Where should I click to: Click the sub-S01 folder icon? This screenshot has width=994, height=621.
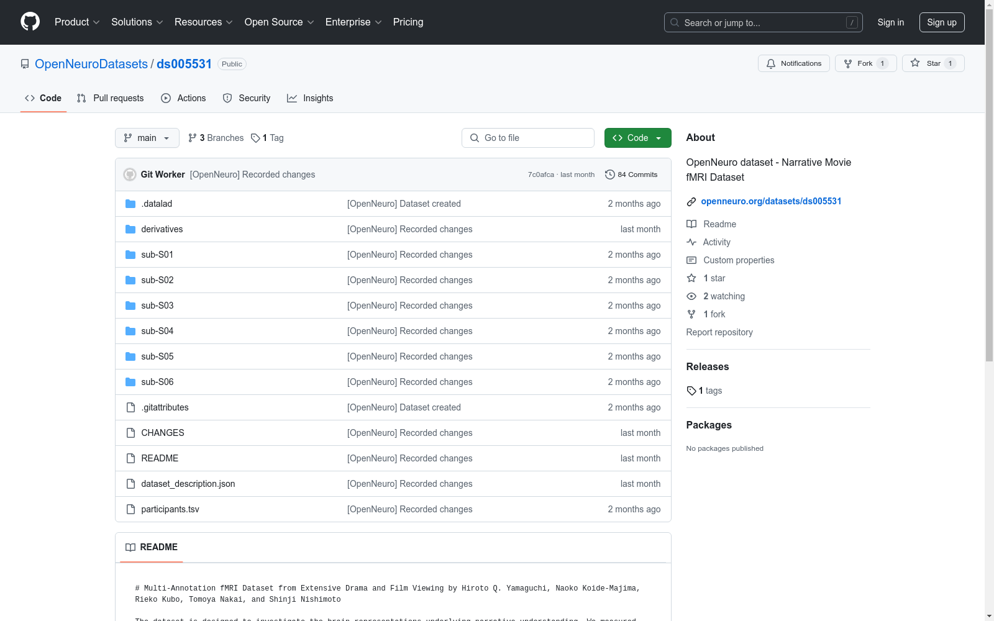pos(130,255)
